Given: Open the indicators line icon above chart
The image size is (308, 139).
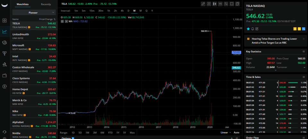Looking at the screenshot, I should pyautogui.click(x=209, y=4).
